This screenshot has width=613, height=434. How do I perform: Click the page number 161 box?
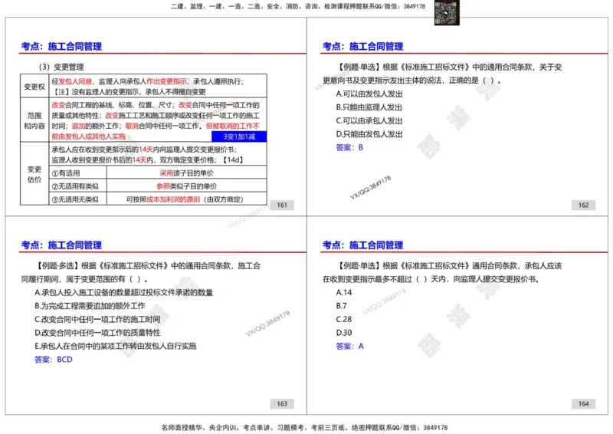[x=282, y=205]
